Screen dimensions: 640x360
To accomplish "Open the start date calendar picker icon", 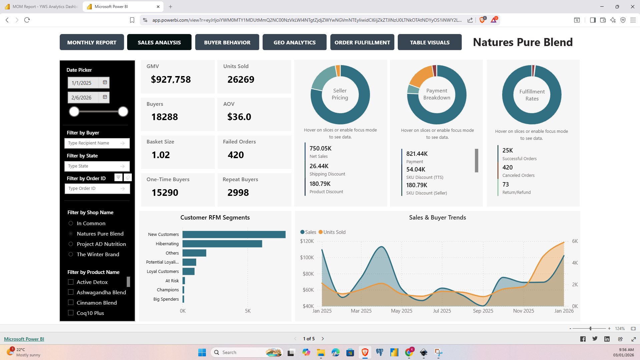I will 105,82.
